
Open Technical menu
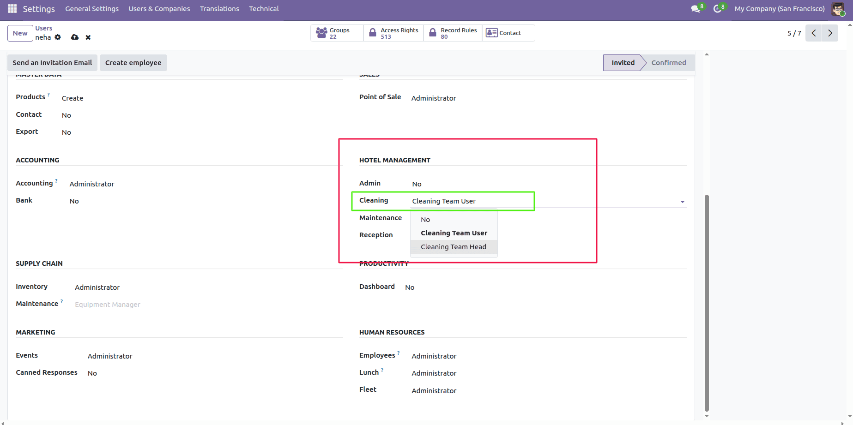264,9
